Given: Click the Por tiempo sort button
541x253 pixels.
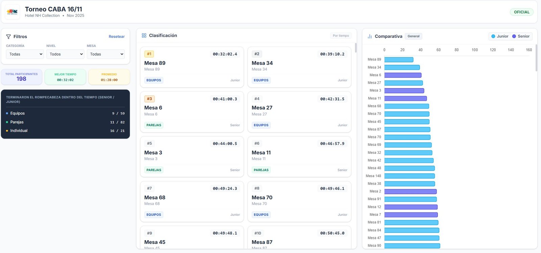Looking at the screenshot, I should (340, 36).
